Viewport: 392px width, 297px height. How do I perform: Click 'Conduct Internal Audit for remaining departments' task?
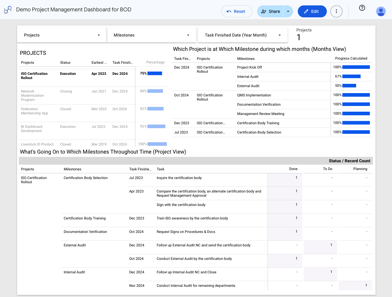tap(196, 286)
